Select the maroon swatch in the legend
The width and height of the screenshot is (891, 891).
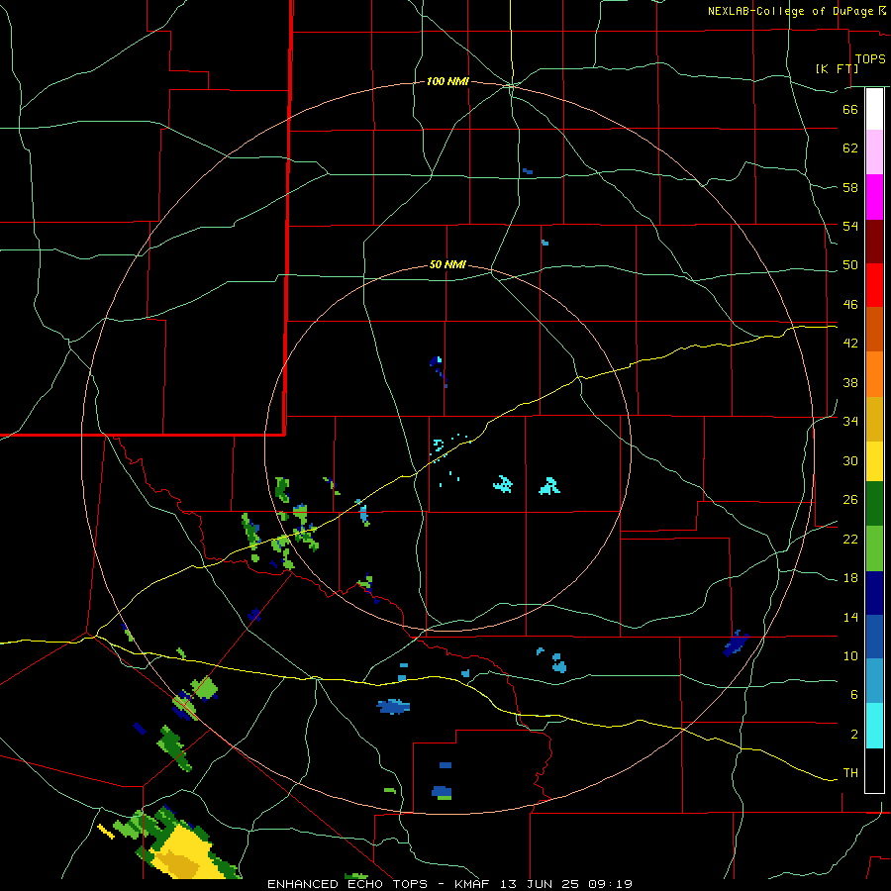[x=874, y=242]
